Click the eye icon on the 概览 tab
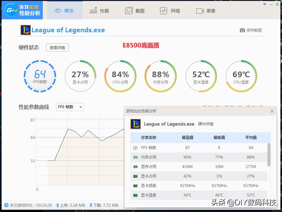This screenshot has height=212, width=282. click(x=58, y=10)
